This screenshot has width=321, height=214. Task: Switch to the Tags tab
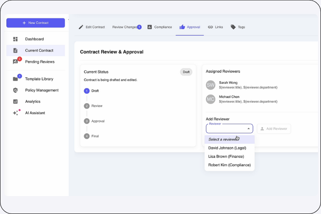pos(238,27)
